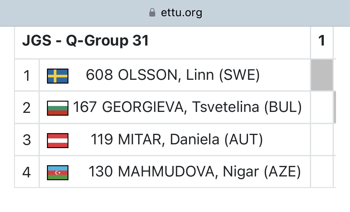This screenshot has width=350, height=212.
Task: Open player 608 OLSSON, Linn (SWE)
Action: [173, 75]
